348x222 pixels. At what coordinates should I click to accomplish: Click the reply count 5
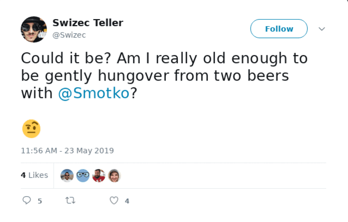click(x=40, y=201)
